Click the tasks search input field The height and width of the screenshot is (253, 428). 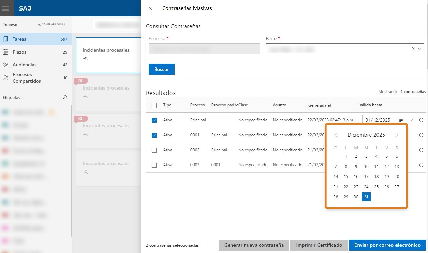pos(117,24)
